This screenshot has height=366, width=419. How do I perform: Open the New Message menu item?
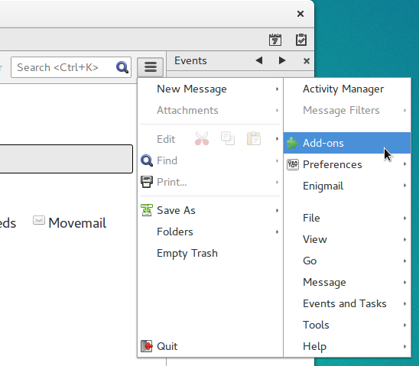point(210,89)
